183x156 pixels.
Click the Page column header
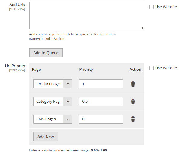[x=36, y=69]
